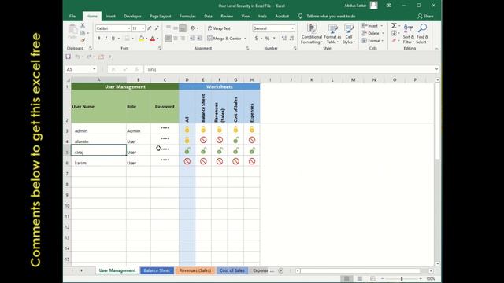Click the Percent Style icon
504x283 pixels.
coord(267,39)
